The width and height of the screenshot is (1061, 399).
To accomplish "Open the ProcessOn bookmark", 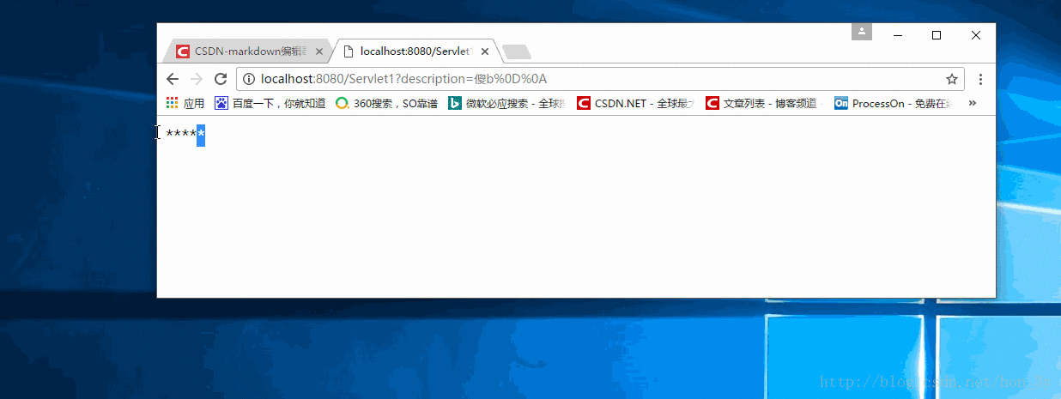I will [894, 103].
